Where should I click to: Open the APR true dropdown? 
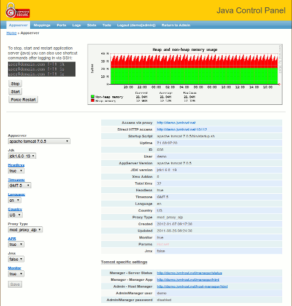coord(16,244)
